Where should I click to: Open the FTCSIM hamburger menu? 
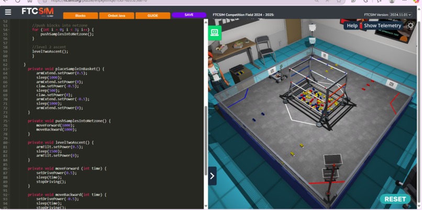pos(8,12)
